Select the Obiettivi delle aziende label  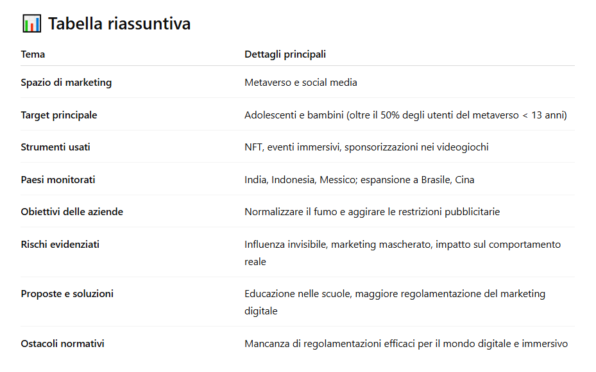click(72, 211)
